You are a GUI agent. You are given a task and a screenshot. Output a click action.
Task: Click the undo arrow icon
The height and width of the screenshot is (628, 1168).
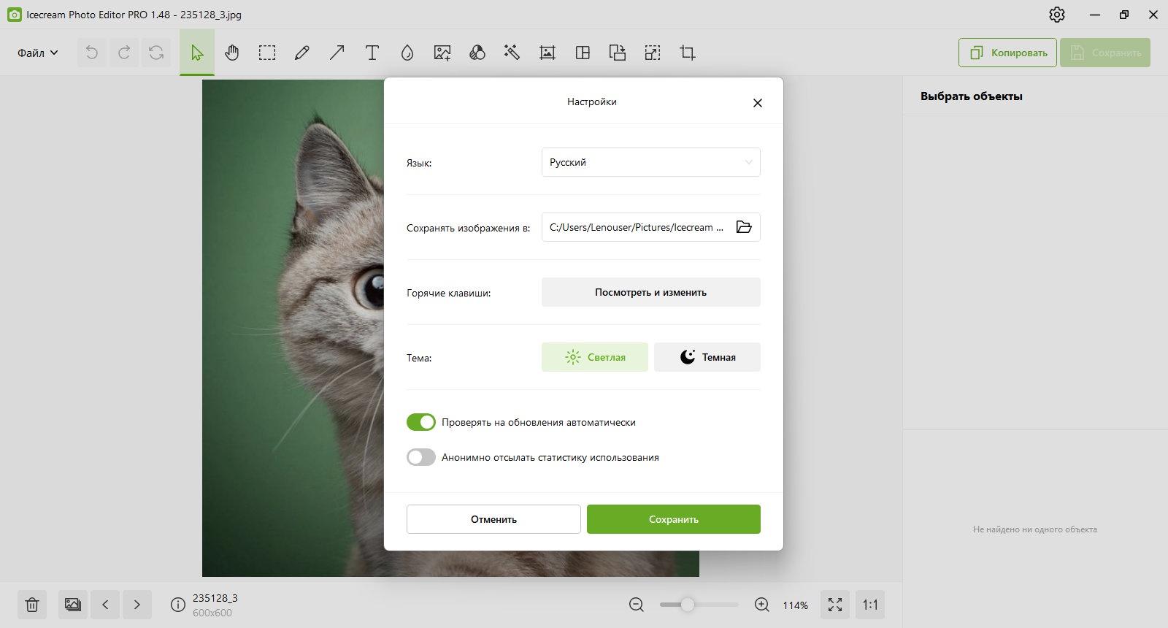(91, 53)
